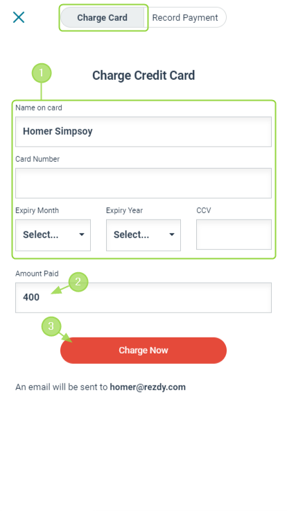Click the Expiry Year dropdown arrow
The width and height of the screenshot is (287, 511).
pos(172,235)
